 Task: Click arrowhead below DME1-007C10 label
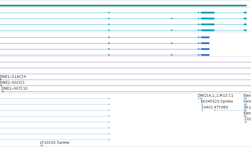coord(2,91)
